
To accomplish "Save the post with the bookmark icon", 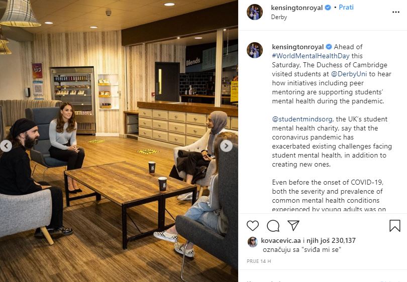I will click(x=395, y=226).
